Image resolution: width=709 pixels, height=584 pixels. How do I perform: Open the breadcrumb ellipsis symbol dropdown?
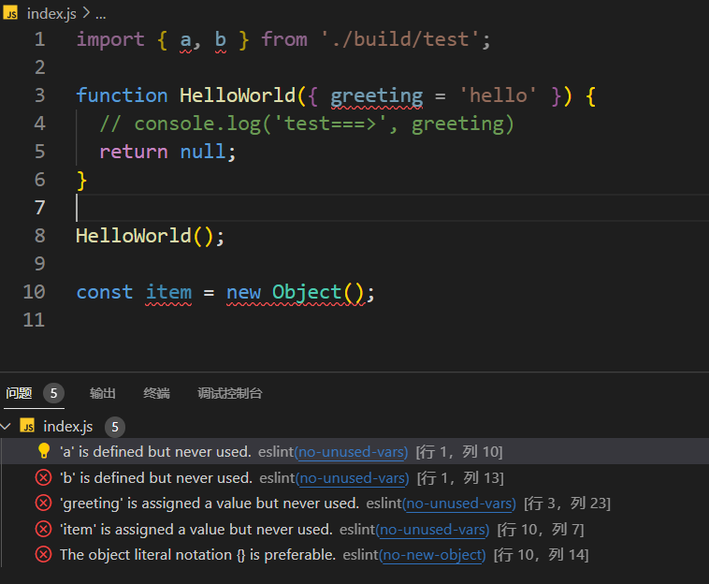[x=101, y=14]
